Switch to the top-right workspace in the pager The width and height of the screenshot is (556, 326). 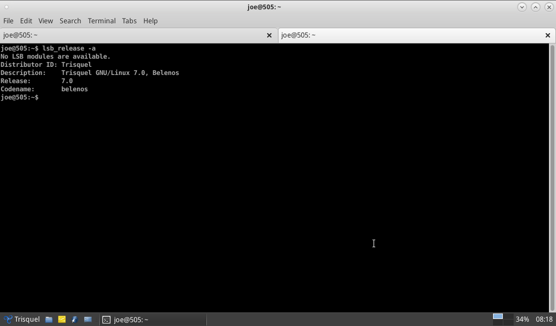click(508, 316)
